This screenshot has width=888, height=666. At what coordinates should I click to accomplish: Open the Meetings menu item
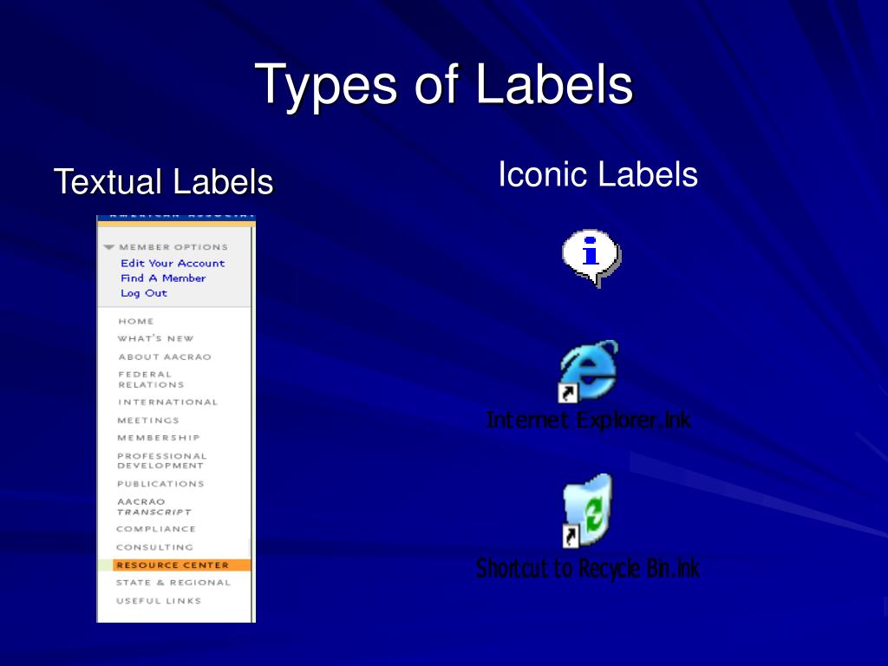(148, 421)
